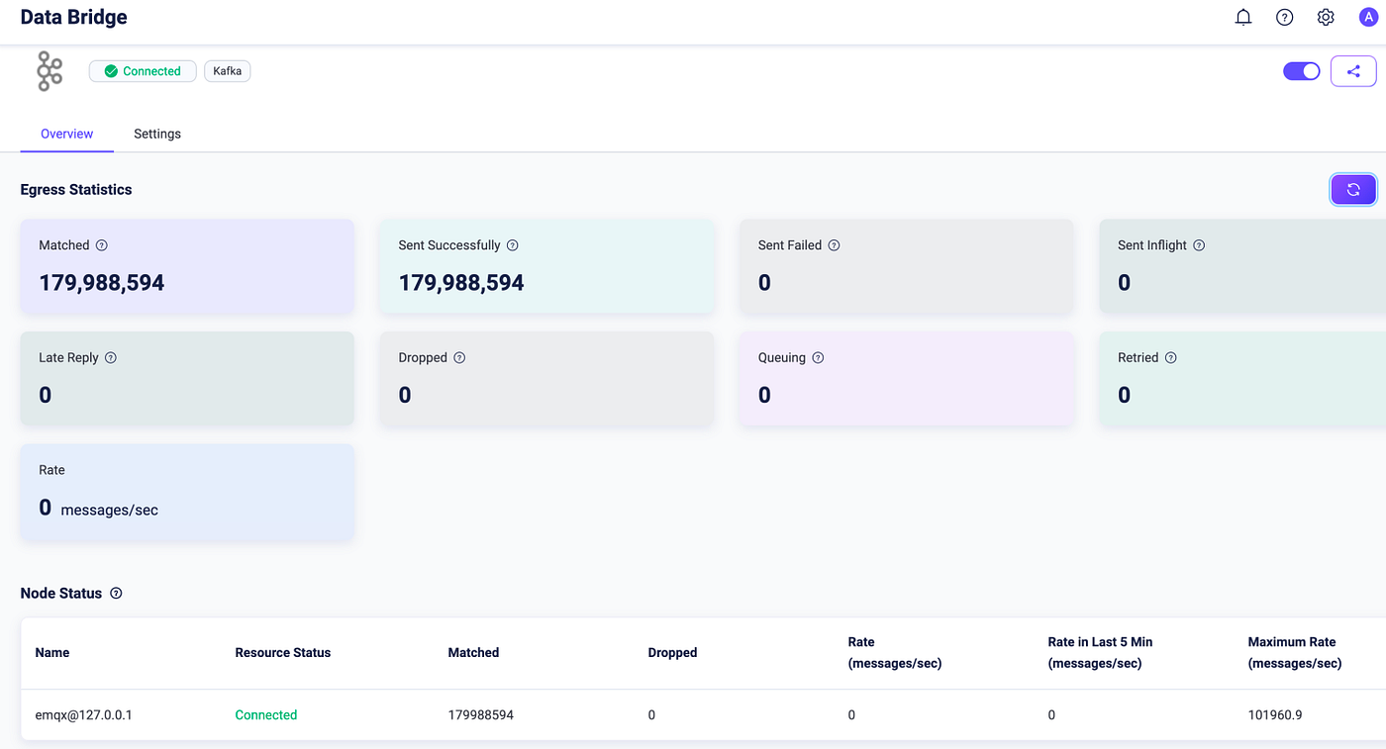
Task: Toggle the data bridge enable switch
Action: tap(1302, 71)
